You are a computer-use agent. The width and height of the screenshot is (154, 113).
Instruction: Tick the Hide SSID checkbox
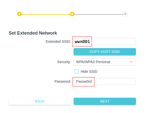[x=77, y=72]
